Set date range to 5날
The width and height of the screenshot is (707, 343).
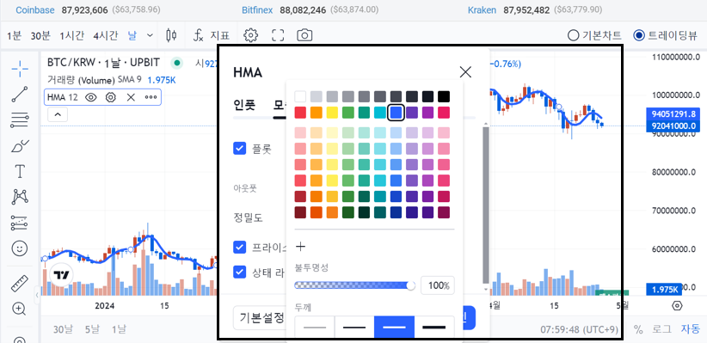tap(92, 329)
